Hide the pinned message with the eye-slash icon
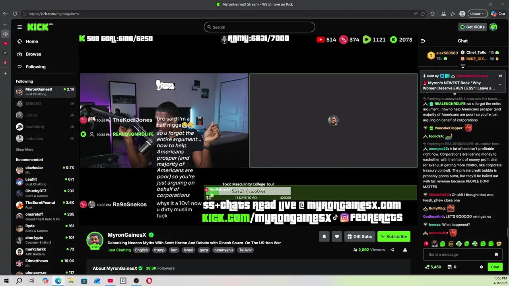 pos(500,76)
